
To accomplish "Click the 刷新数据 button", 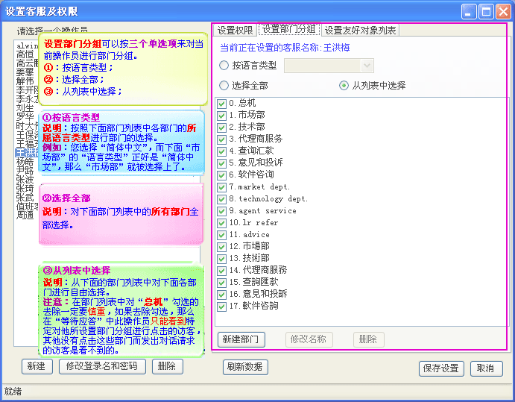I will pyautogui.click(x=244, y=367).
